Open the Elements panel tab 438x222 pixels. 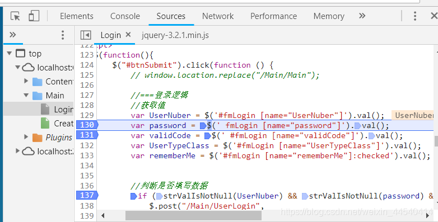click(x=77, y=16)
